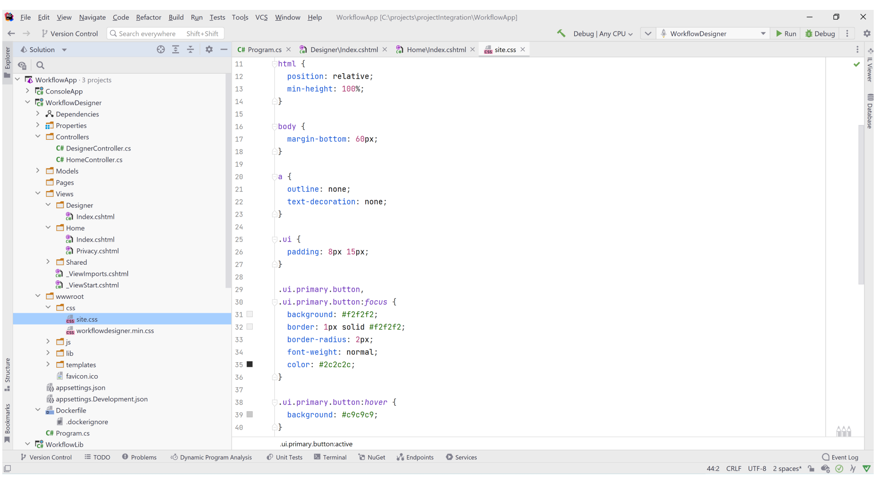
Task: Expand the Models folder
Action: [38, 171]
